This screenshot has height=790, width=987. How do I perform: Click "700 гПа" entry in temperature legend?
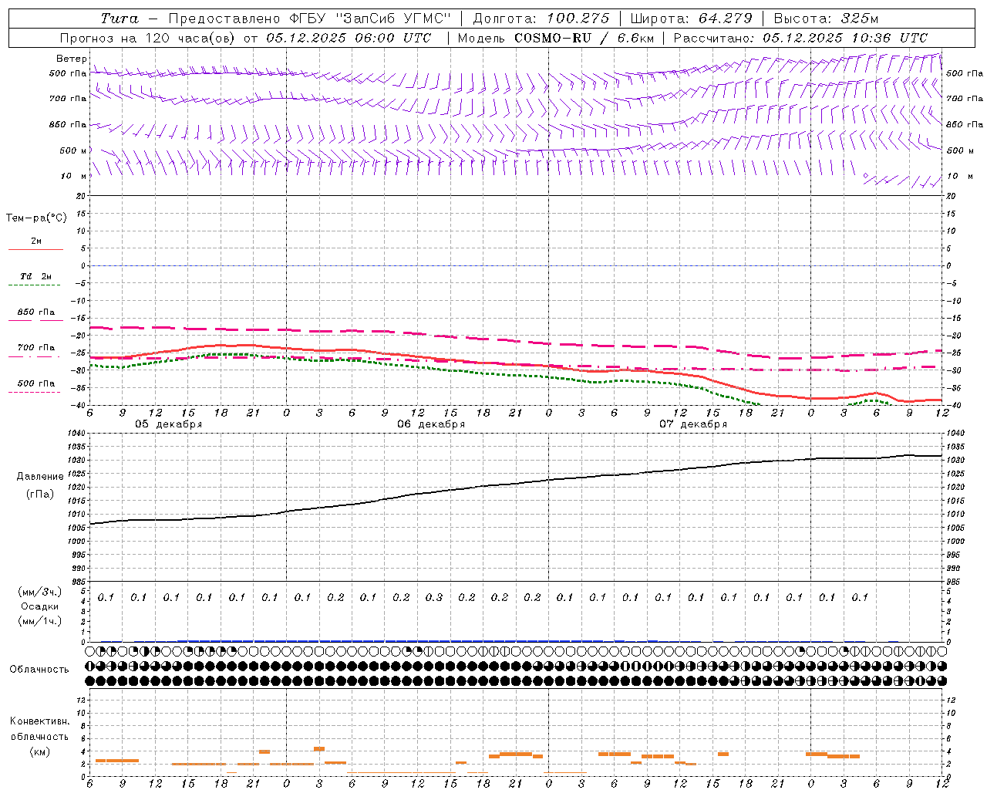pyautogui.click(x=36, y=347)
